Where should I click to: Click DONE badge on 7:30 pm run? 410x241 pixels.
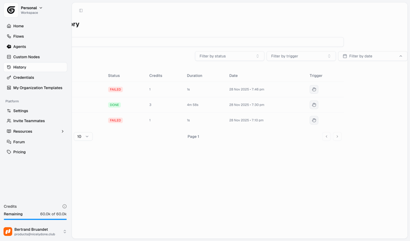click(114, 105)
